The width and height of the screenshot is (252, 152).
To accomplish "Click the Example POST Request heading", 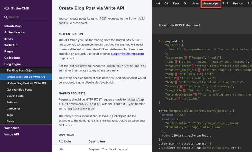I will pyautogui.click(x=179, y=25).
